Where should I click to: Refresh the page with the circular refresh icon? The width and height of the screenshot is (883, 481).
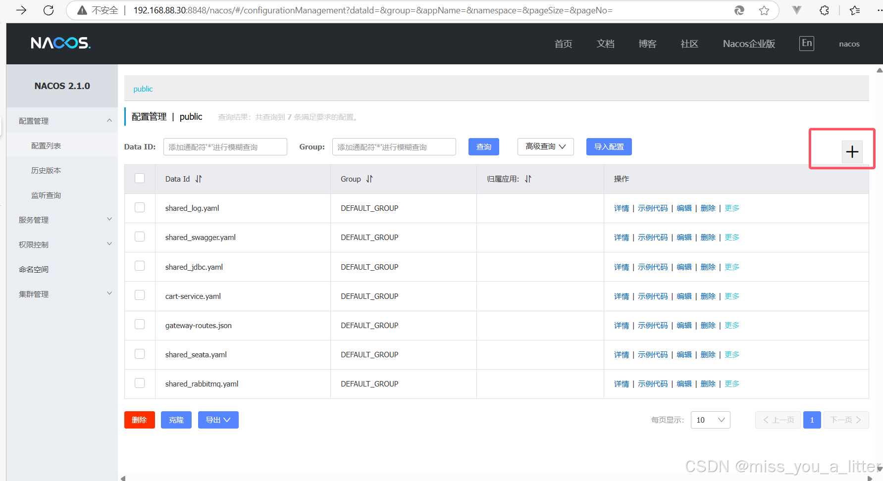(x=48, y=10)
